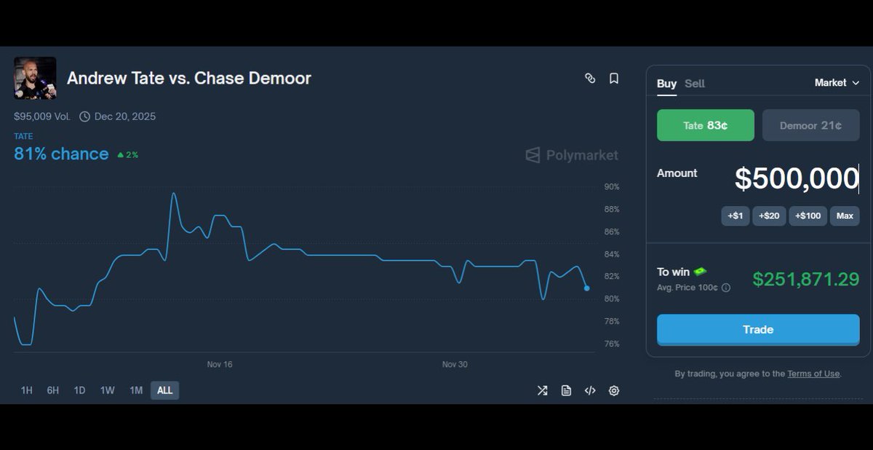This screenshot has height=450, width=873.
Task: Click the $500,000 amount field
Action: point(797,179)
